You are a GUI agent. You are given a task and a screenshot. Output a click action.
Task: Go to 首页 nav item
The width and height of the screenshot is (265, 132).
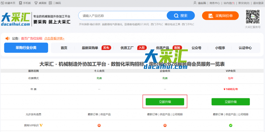click(x=64, y=48)
